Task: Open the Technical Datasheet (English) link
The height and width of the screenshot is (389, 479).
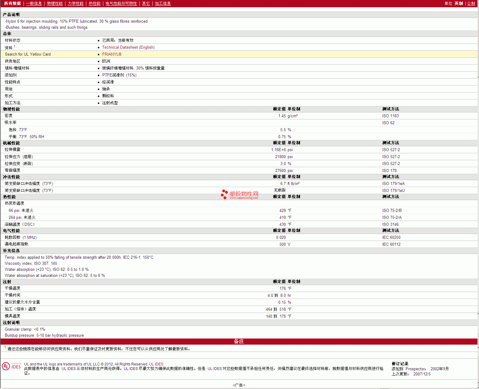Action: click(x=128, y=47)
